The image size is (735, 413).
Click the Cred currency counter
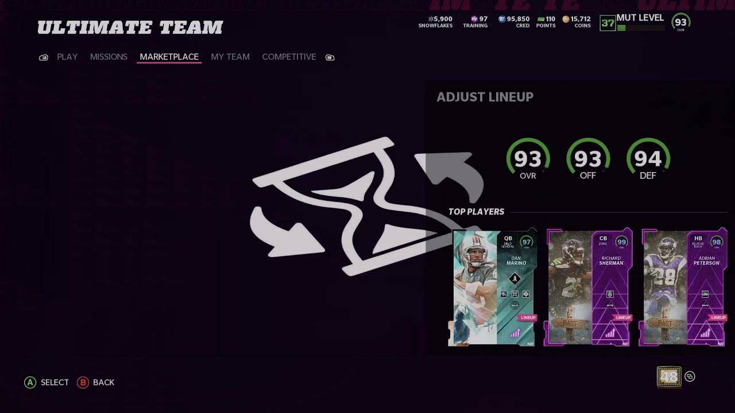[x=514, y=22]
